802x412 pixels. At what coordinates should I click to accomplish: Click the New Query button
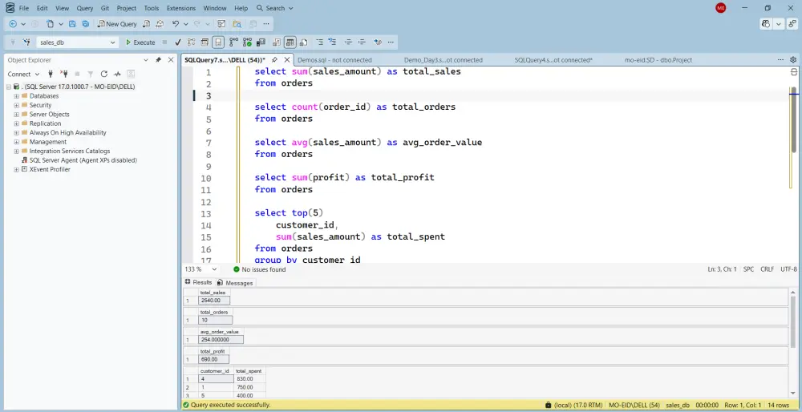pyautogui.click(x=117, y=24)
